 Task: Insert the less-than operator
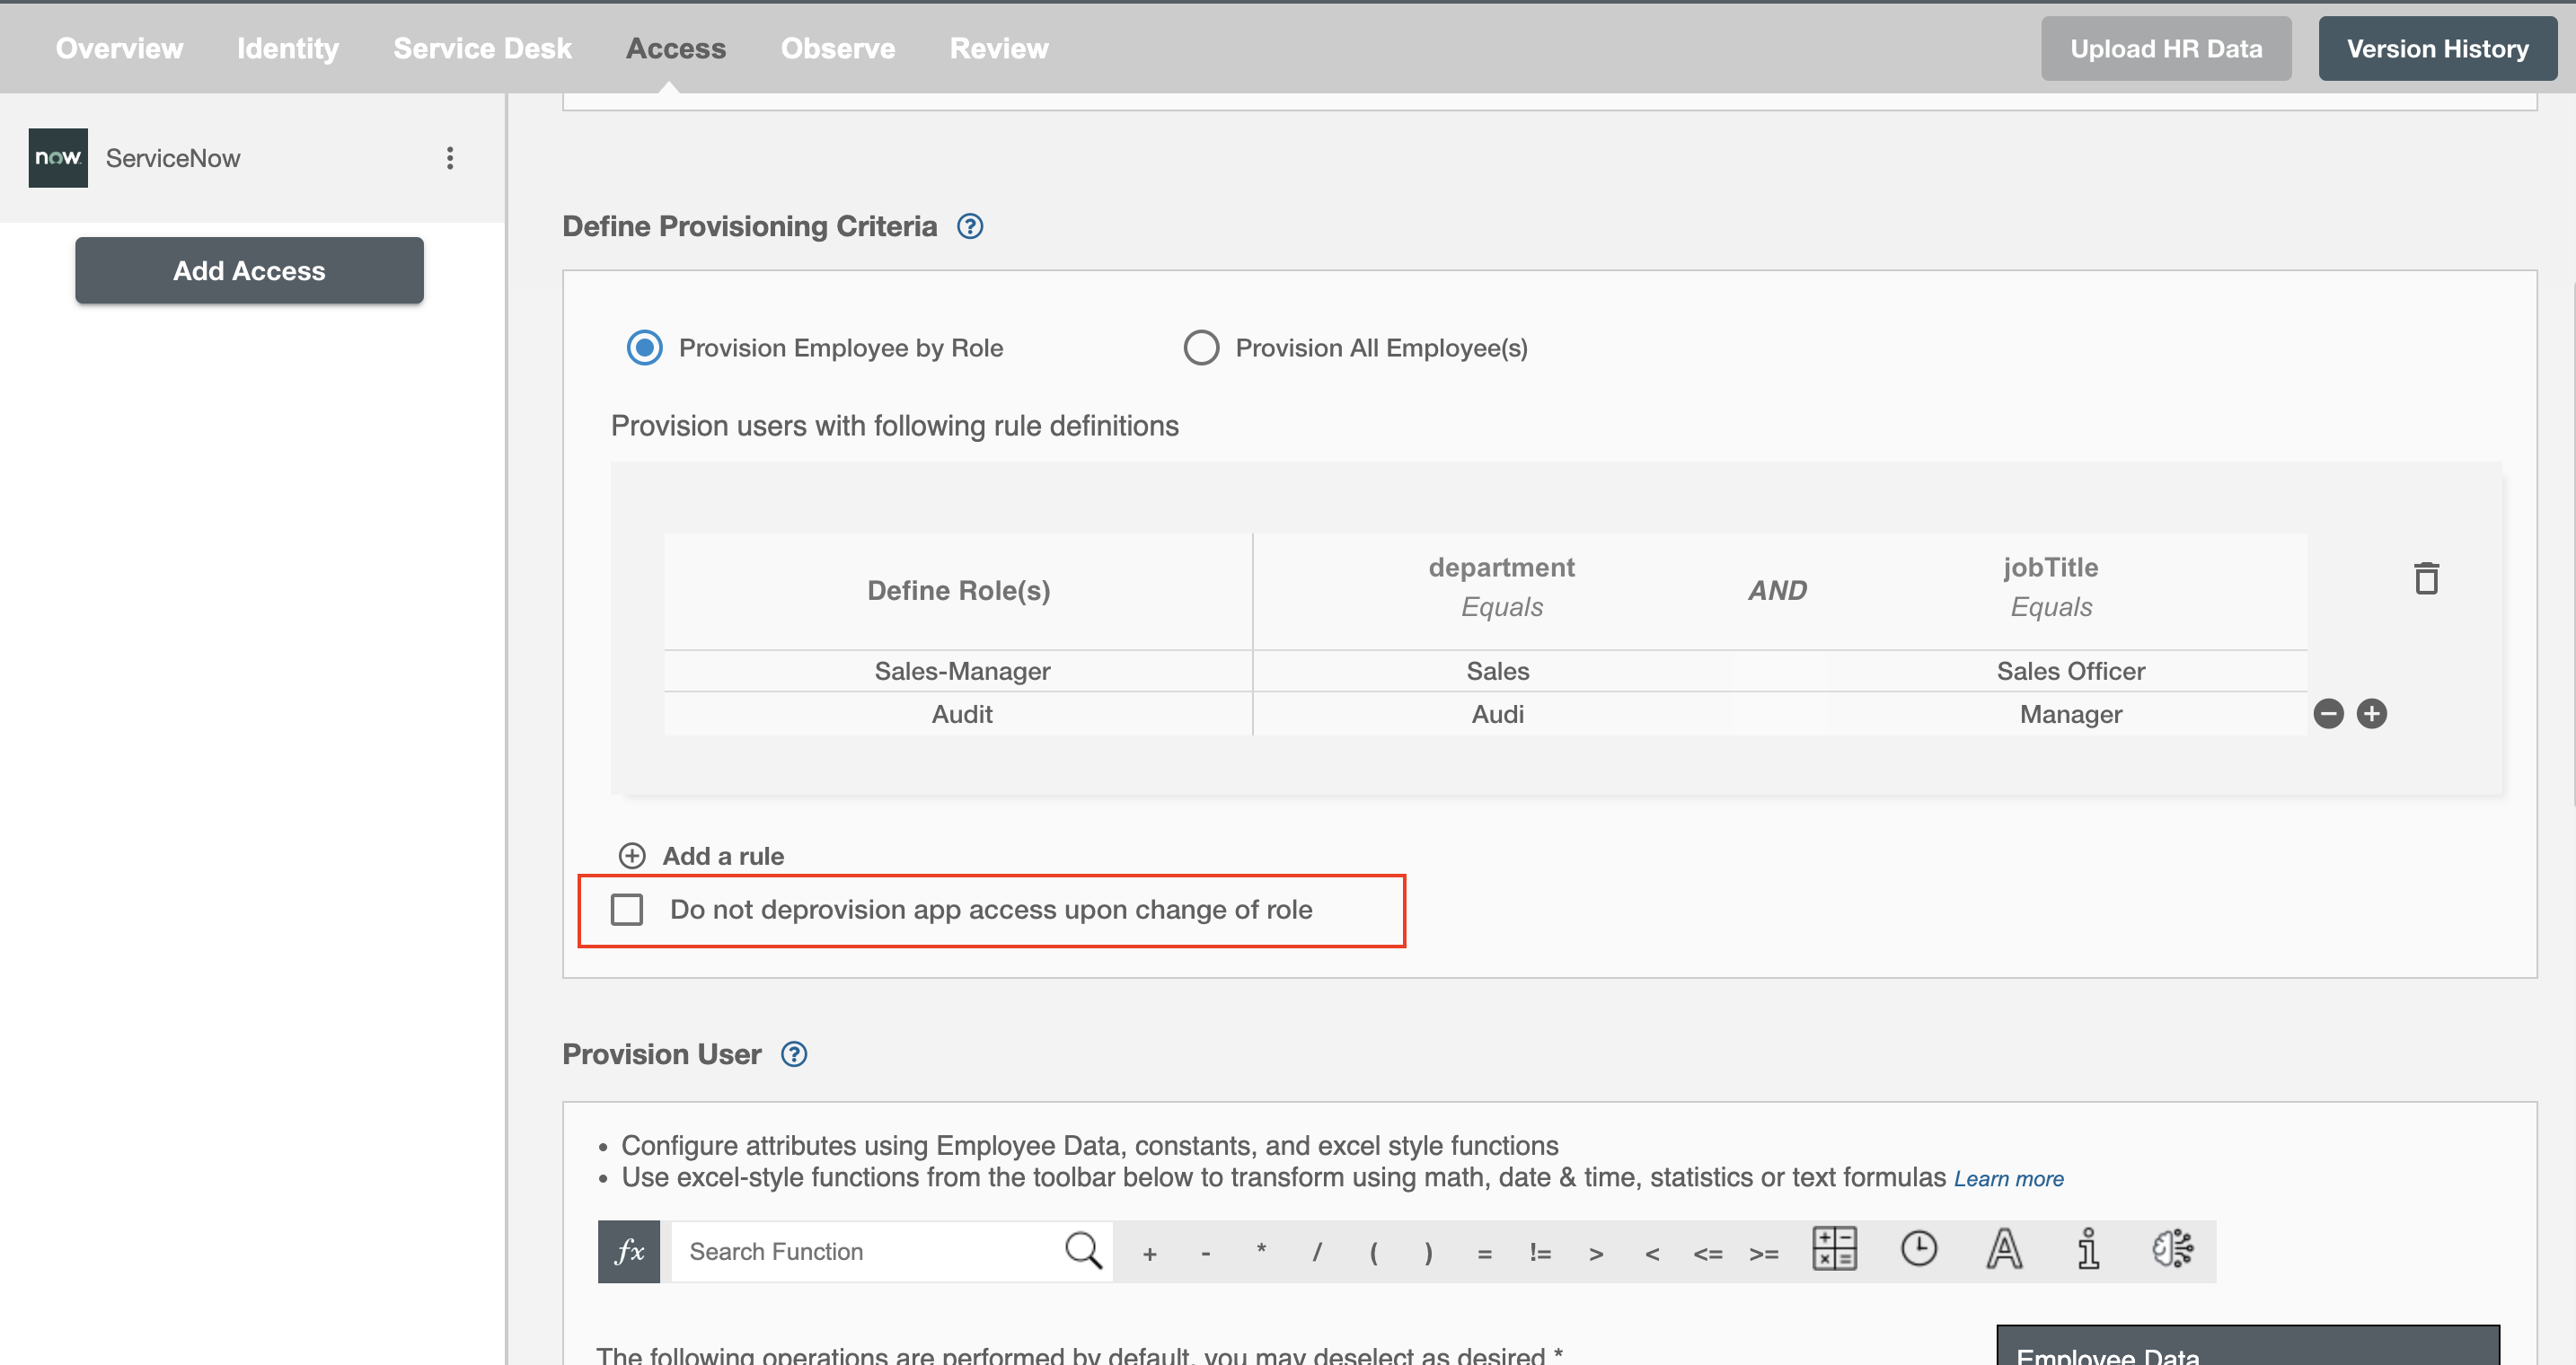click(x=1653, y=1253)
